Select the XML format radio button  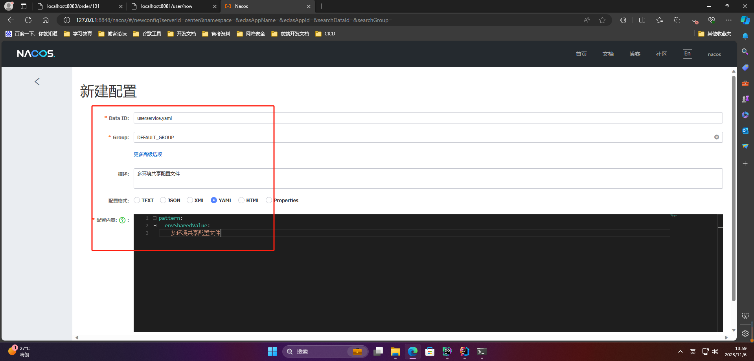click(190, 200)
